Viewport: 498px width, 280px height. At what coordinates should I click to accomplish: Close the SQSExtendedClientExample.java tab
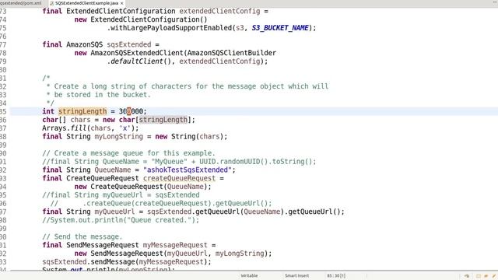pyautogui.click(x=121, y=3)
